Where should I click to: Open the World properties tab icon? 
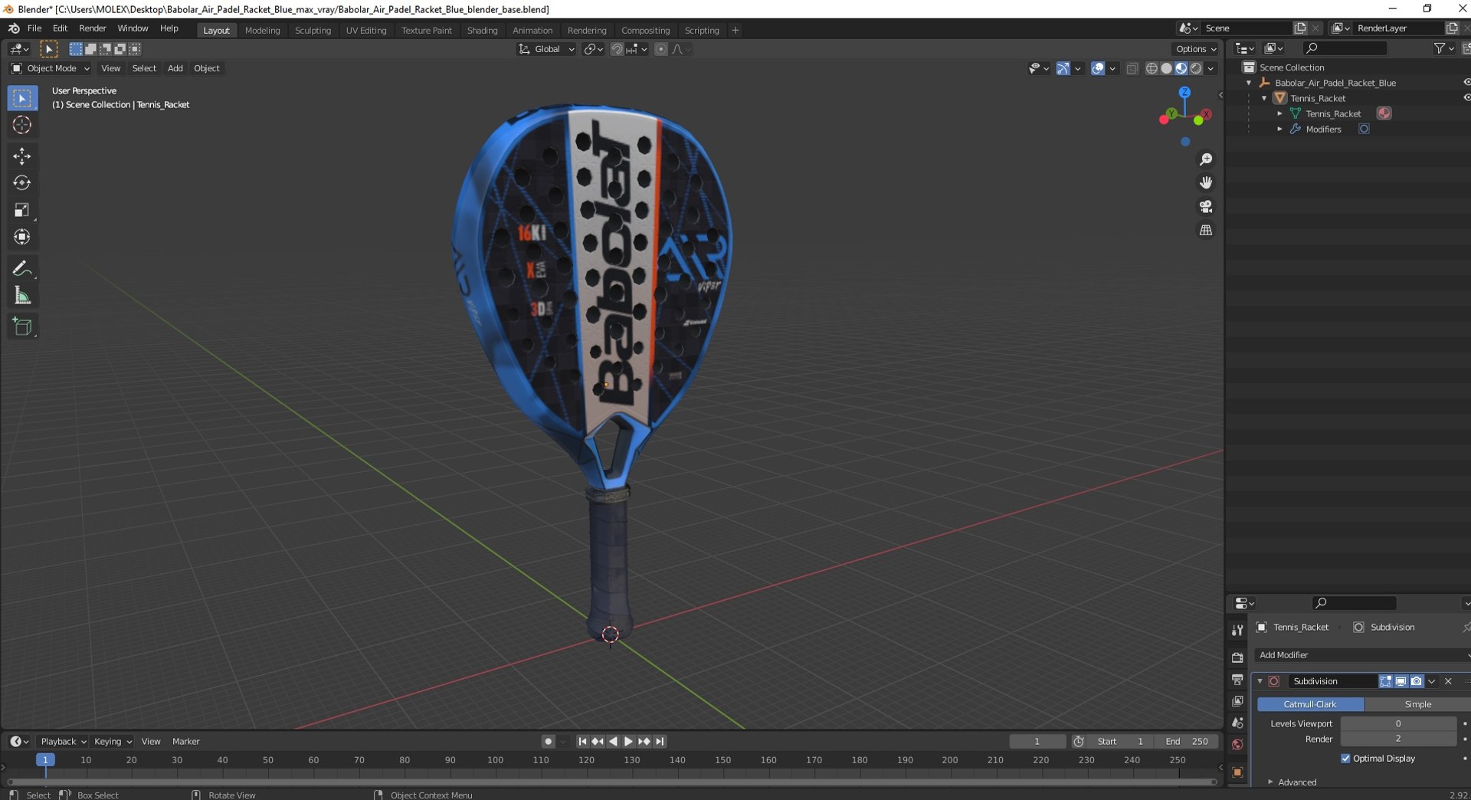[1237, 745]
